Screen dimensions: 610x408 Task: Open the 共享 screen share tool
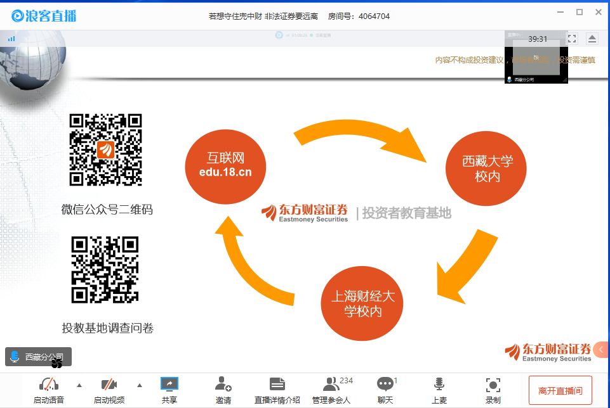169,383
